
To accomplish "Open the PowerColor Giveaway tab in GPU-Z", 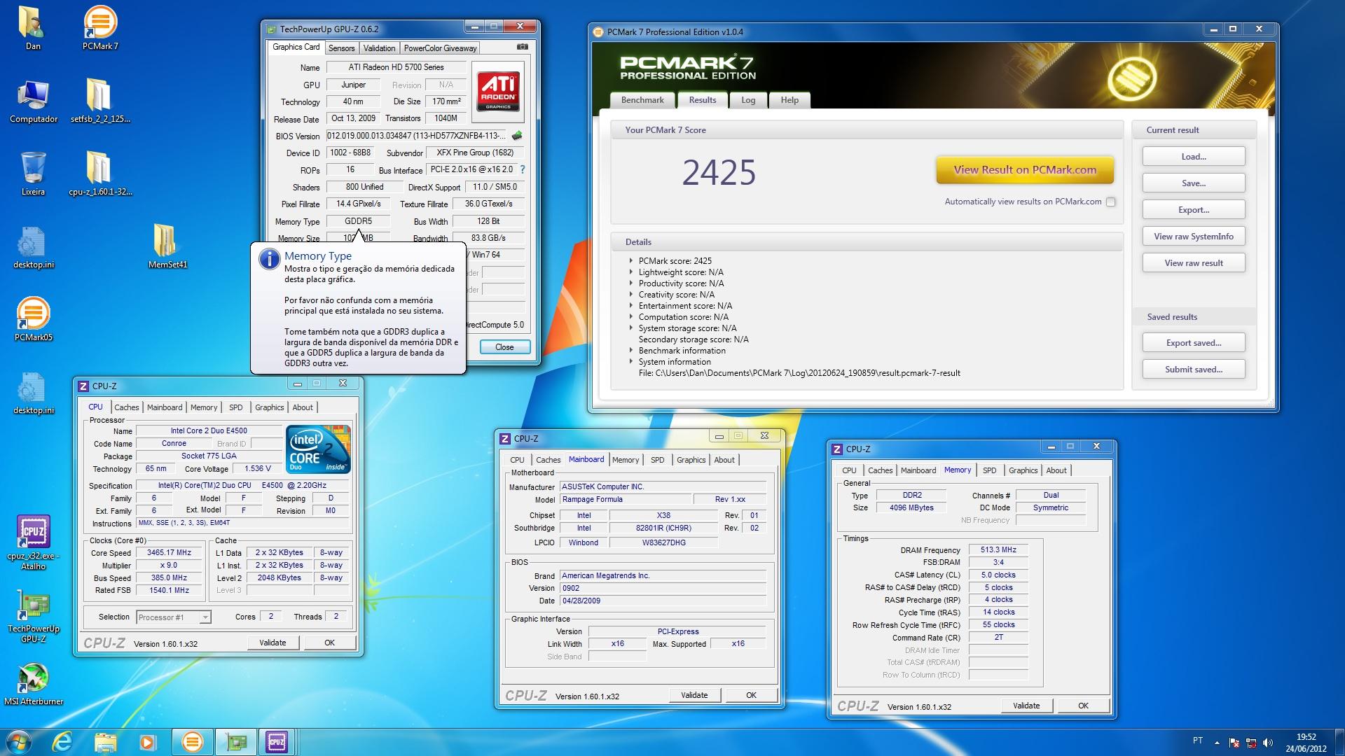I will coord(440,48).
